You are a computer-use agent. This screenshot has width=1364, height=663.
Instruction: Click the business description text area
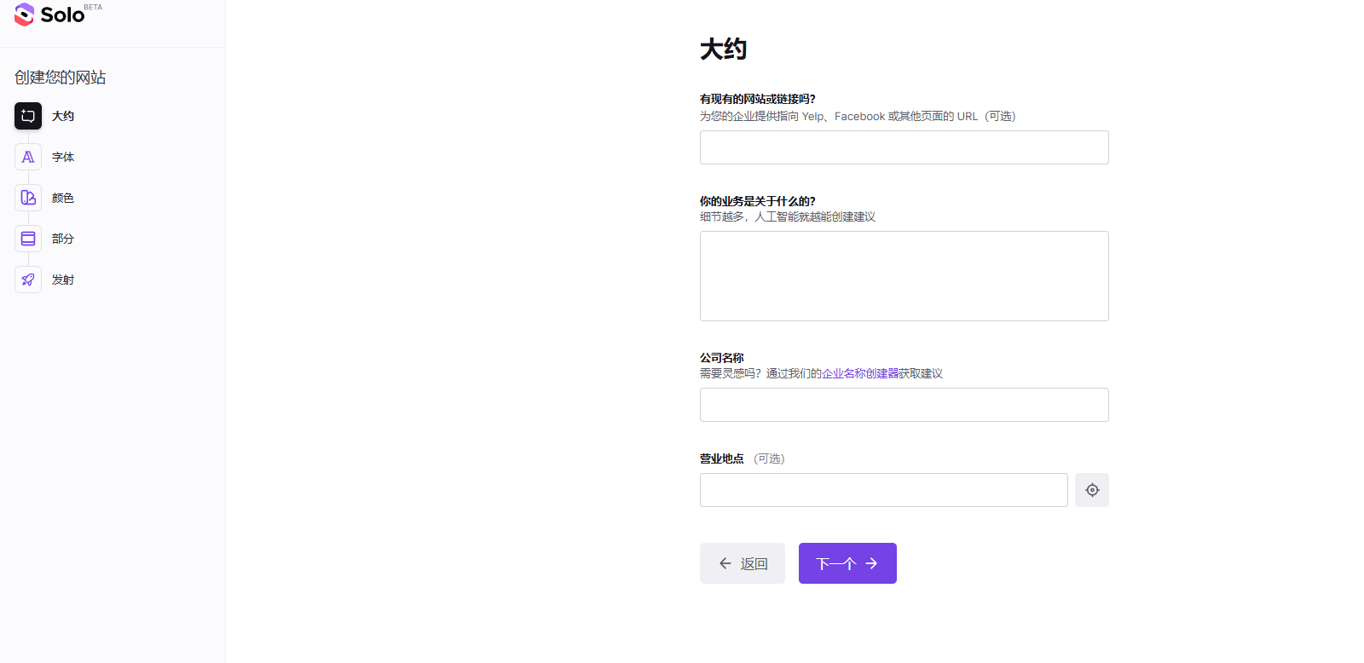point(904,276)
